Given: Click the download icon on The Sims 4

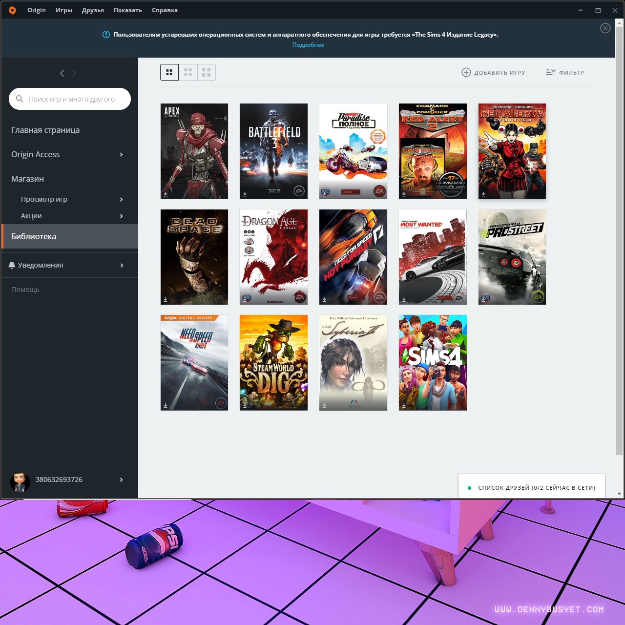Looking at the screenshot, I should pos(404,406).
